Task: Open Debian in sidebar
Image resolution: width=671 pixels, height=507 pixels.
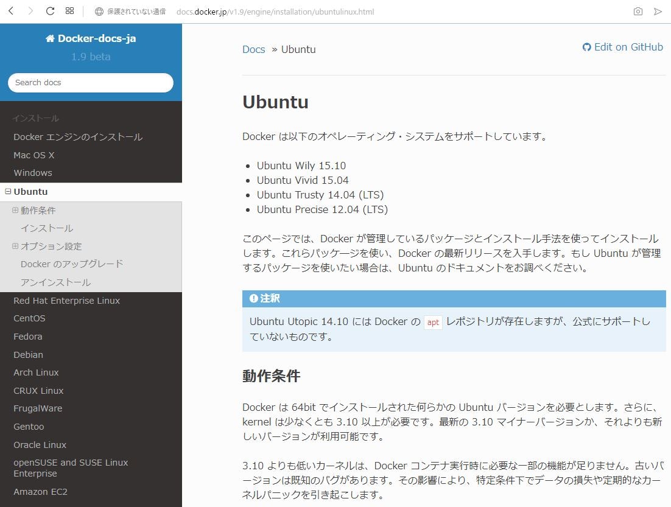Action: [28, 355]
